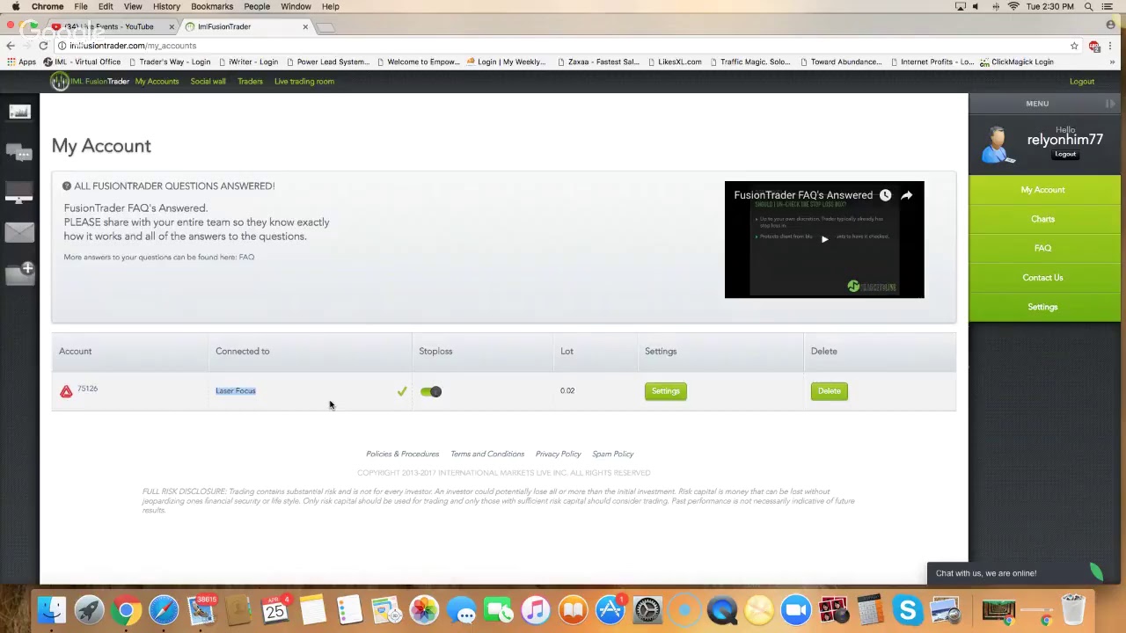Show more bookmarks with the double chevron
1126x633 pixels.
pyautogui.click(x=1112, y=62)
